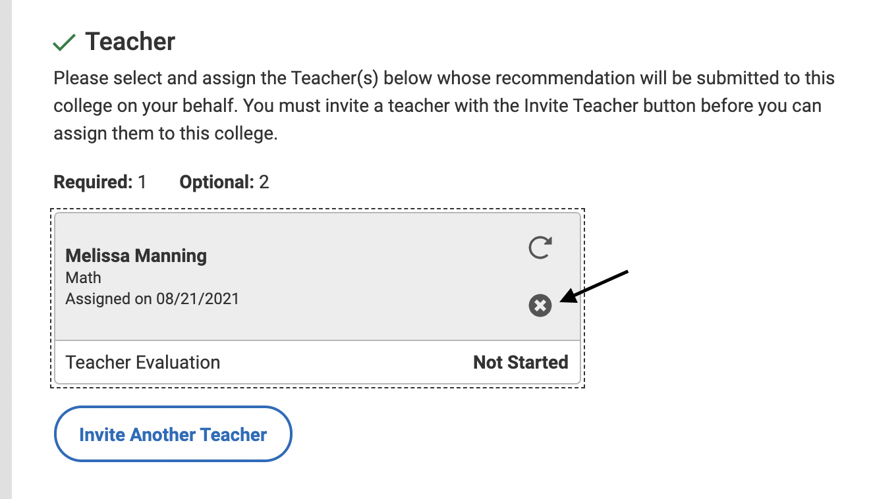This screenshot has height=499, width=871.
Task: Select the Melissa Manning teacher card
Action: (x=316, y=276)
